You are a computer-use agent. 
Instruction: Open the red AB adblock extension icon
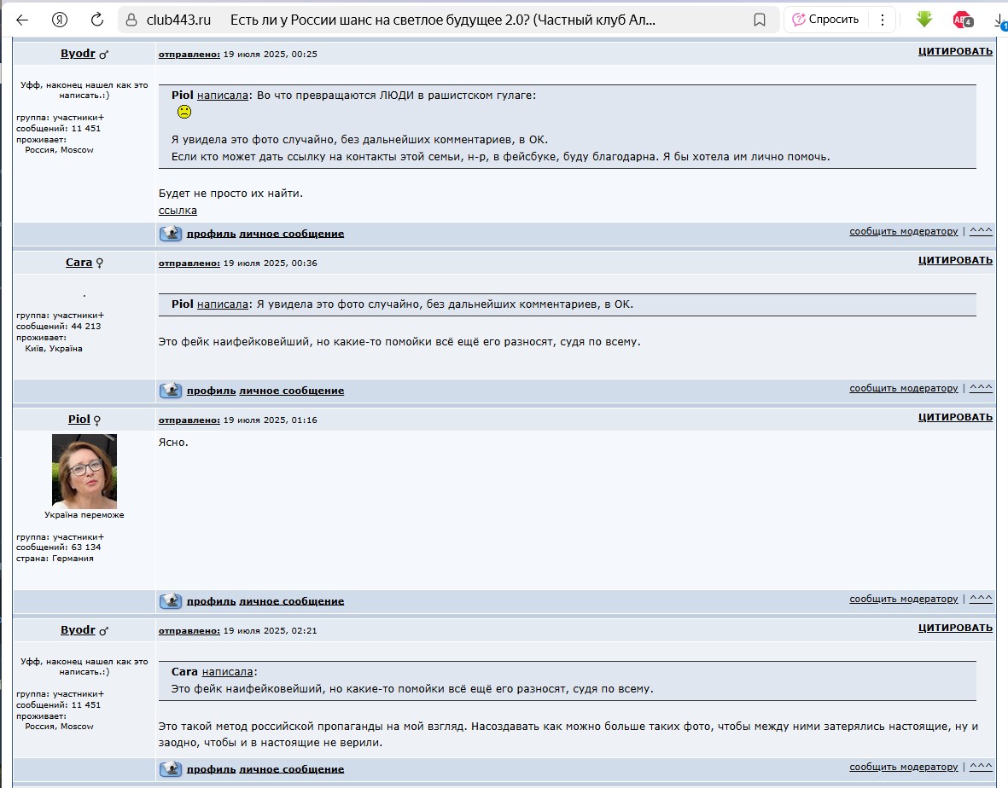point(963,20)
